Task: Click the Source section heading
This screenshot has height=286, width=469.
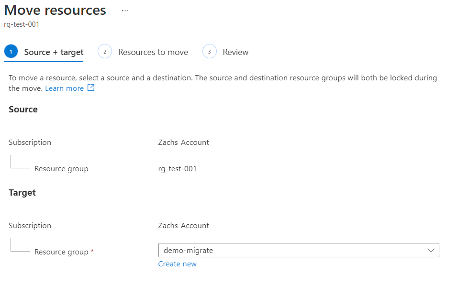Action: 23,110
